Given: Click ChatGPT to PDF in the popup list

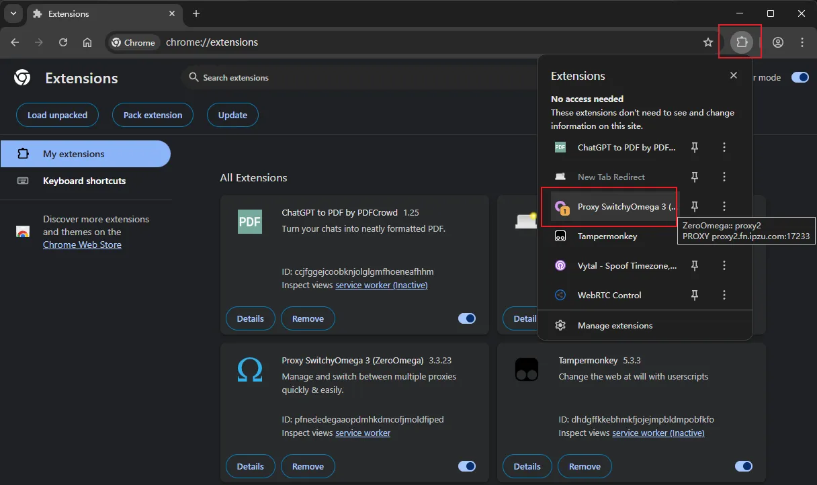Looking at the screenshot, I should click(x=615, y=147).
